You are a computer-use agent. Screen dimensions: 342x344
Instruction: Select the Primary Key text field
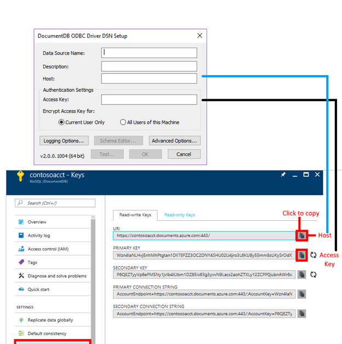pos(204,255)
